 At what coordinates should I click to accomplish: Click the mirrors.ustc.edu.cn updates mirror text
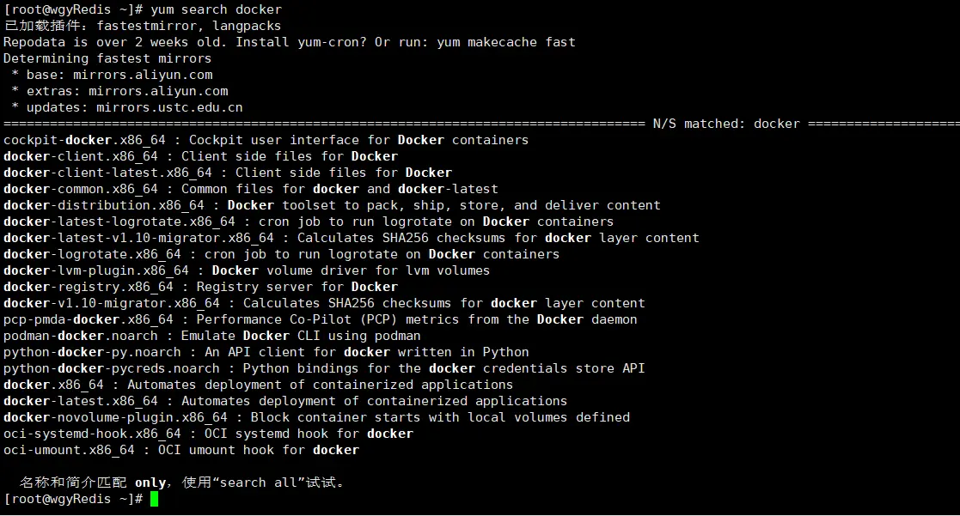pyautogui.click(x=169, y=107)
